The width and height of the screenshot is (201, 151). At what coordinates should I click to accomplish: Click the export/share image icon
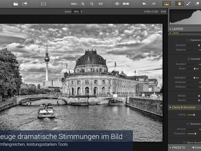tap(25, 4)
